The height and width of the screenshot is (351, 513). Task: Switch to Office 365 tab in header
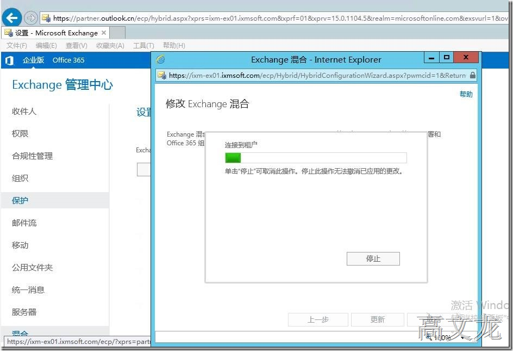tap(68, 60)
